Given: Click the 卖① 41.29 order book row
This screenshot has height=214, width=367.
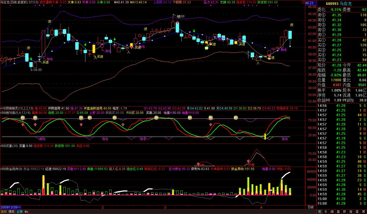Looking at the screenshot, I should point(342,35).
